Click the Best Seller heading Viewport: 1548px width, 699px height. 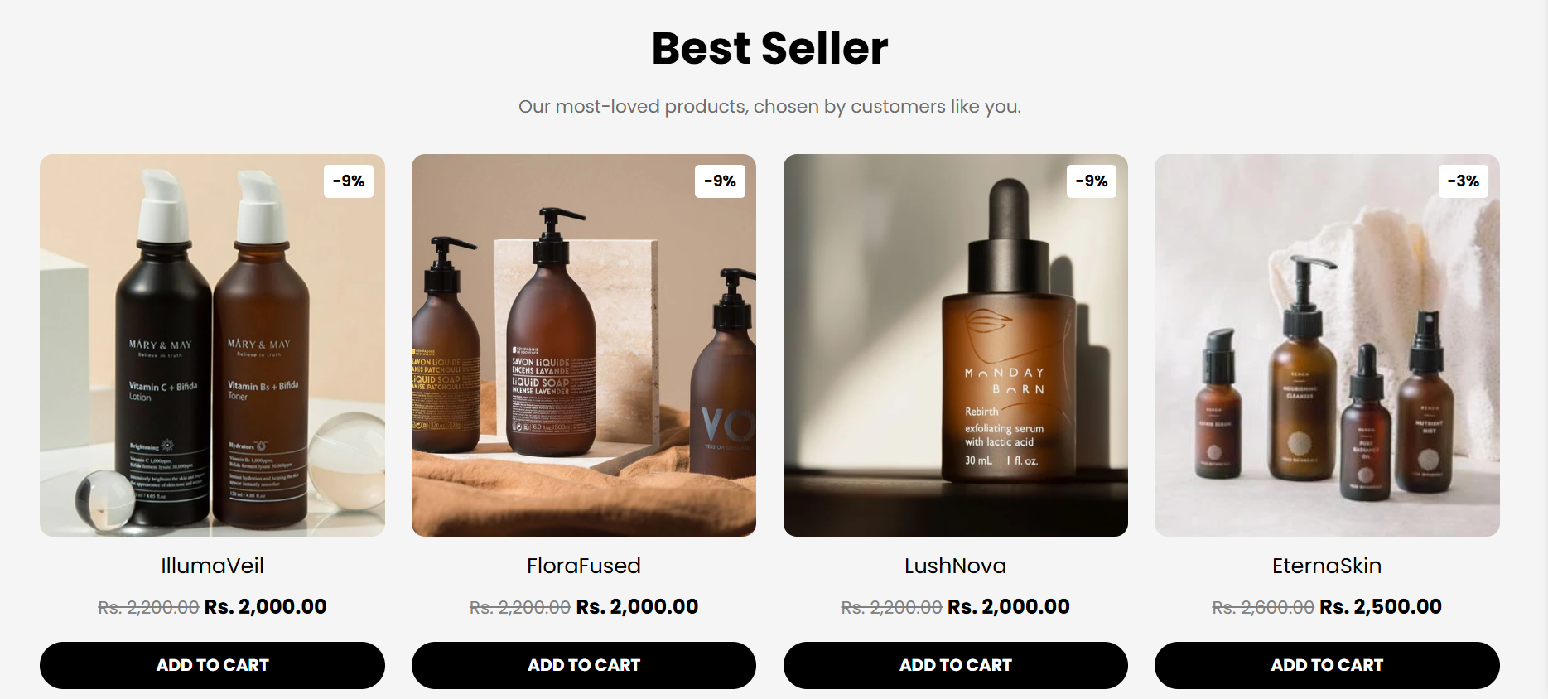pyautogui.click(x=769, y=48)
